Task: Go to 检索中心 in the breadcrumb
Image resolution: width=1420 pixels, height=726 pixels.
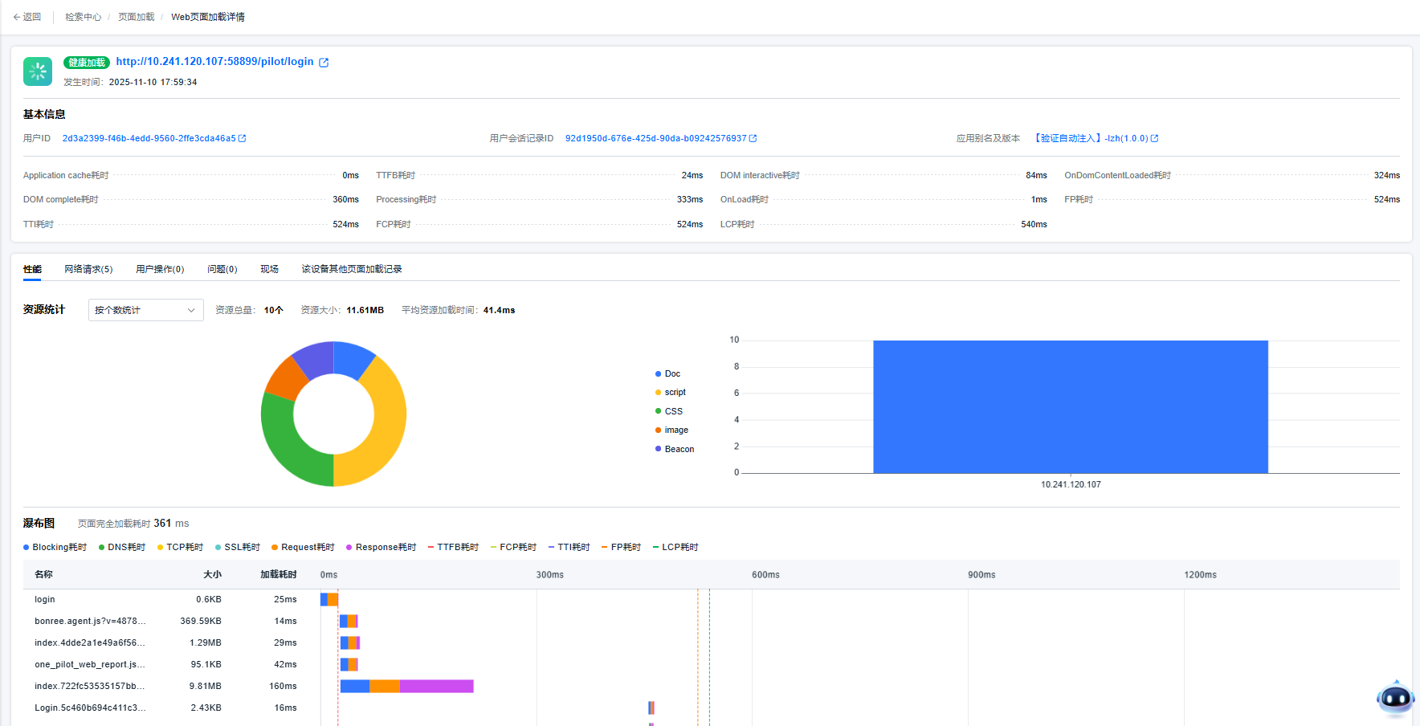Action: 83,17
